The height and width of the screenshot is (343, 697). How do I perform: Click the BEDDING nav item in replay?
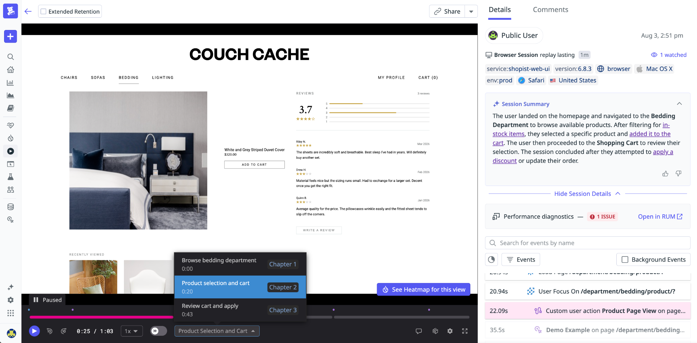pos(129,78)
